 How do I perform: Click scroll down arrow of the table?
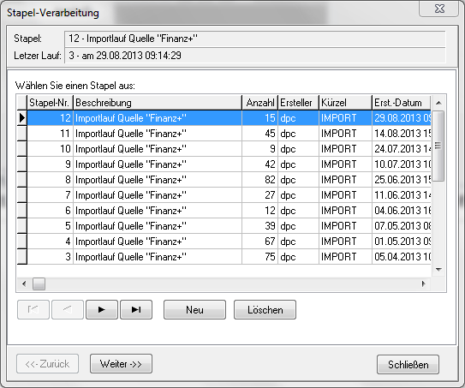pyautogui.click(x=438, y=270)
